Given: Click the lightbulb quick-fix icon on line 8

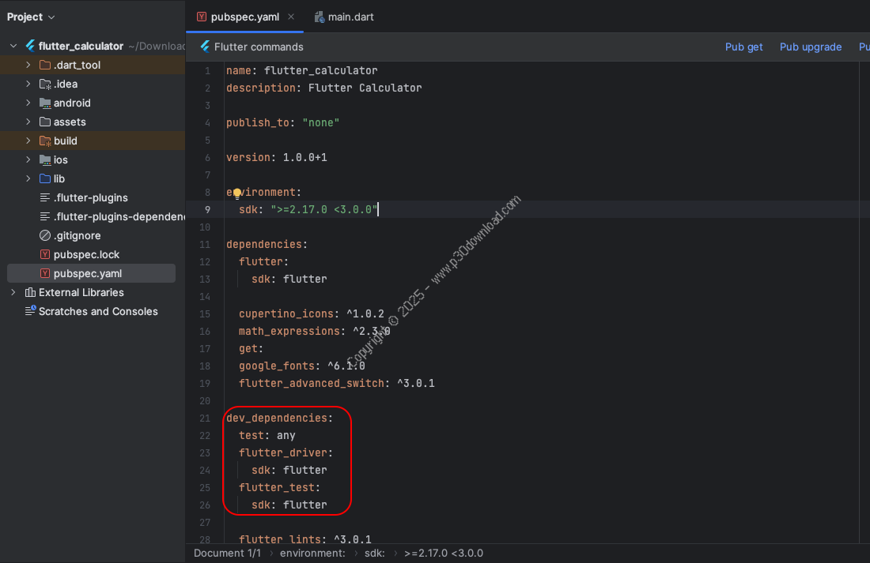Looking at the screenshot, I should (236, 193).
